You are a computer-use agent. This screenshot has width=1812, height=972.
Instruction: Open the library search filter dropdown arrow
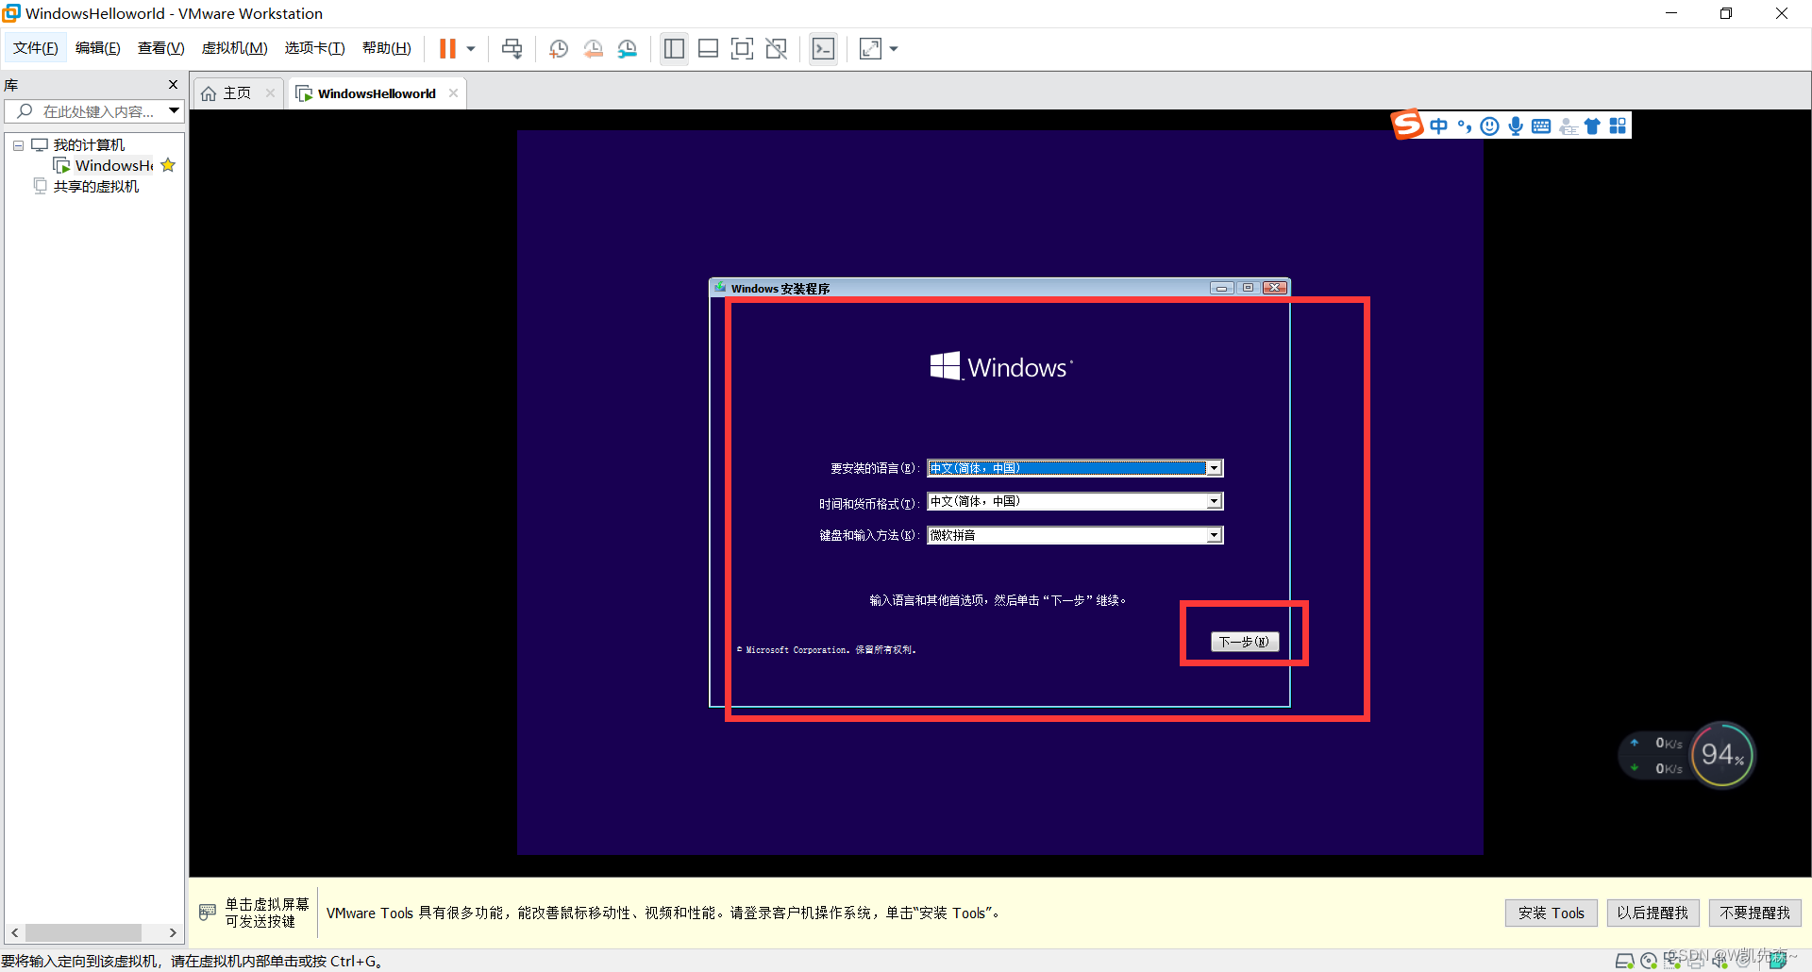[x=175, y=111]
